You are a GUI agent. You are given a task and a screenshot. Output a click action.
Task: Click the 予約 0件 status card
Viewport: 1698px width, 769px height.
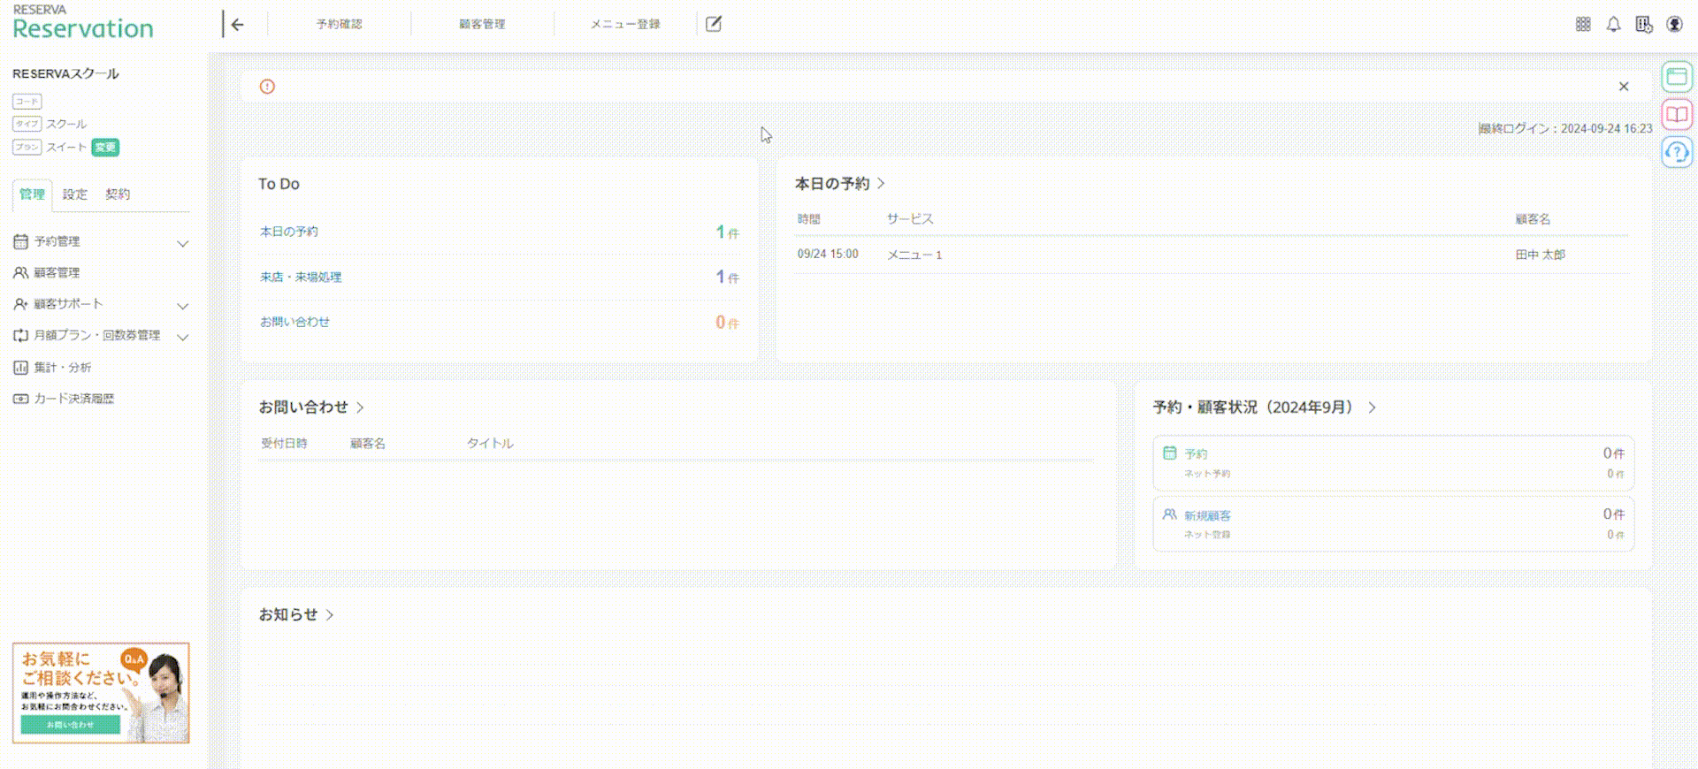pos(1393,463)
